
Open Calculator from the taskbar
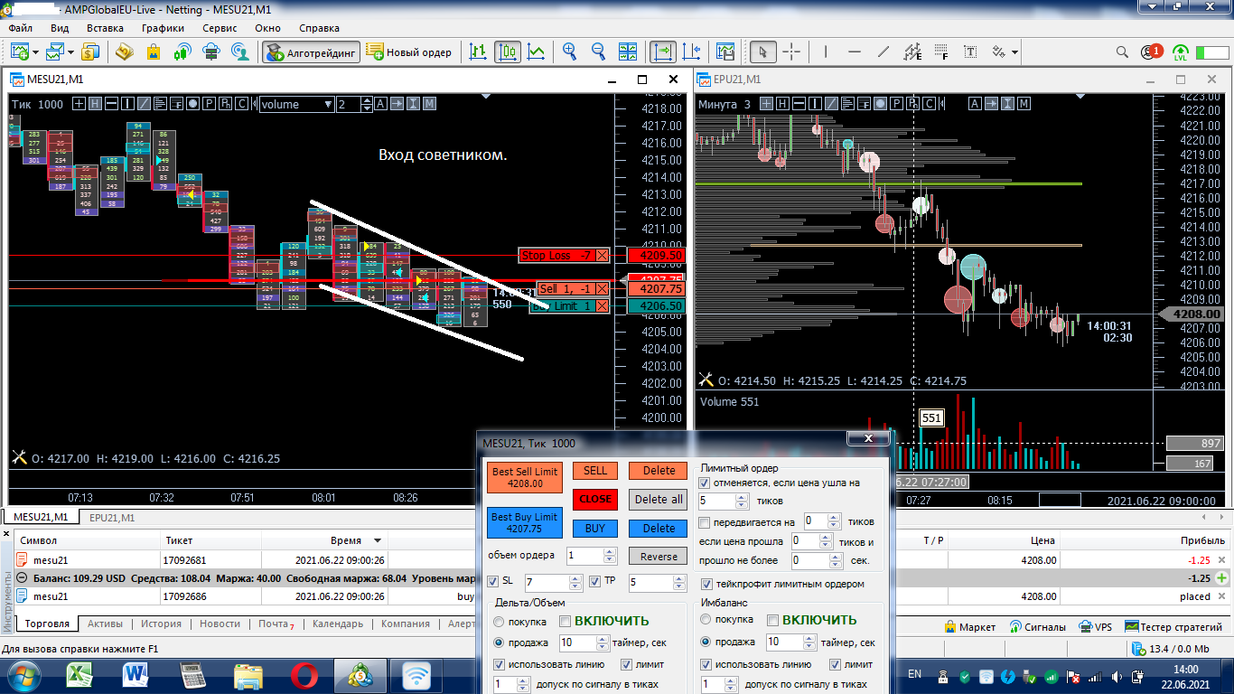tap(194, 676)
